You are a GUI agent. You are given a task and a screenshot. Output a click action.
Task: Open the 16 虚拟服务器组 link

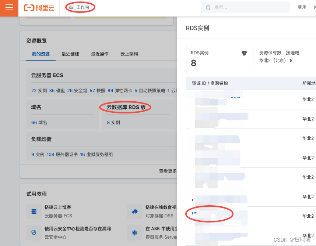[96, 155]
